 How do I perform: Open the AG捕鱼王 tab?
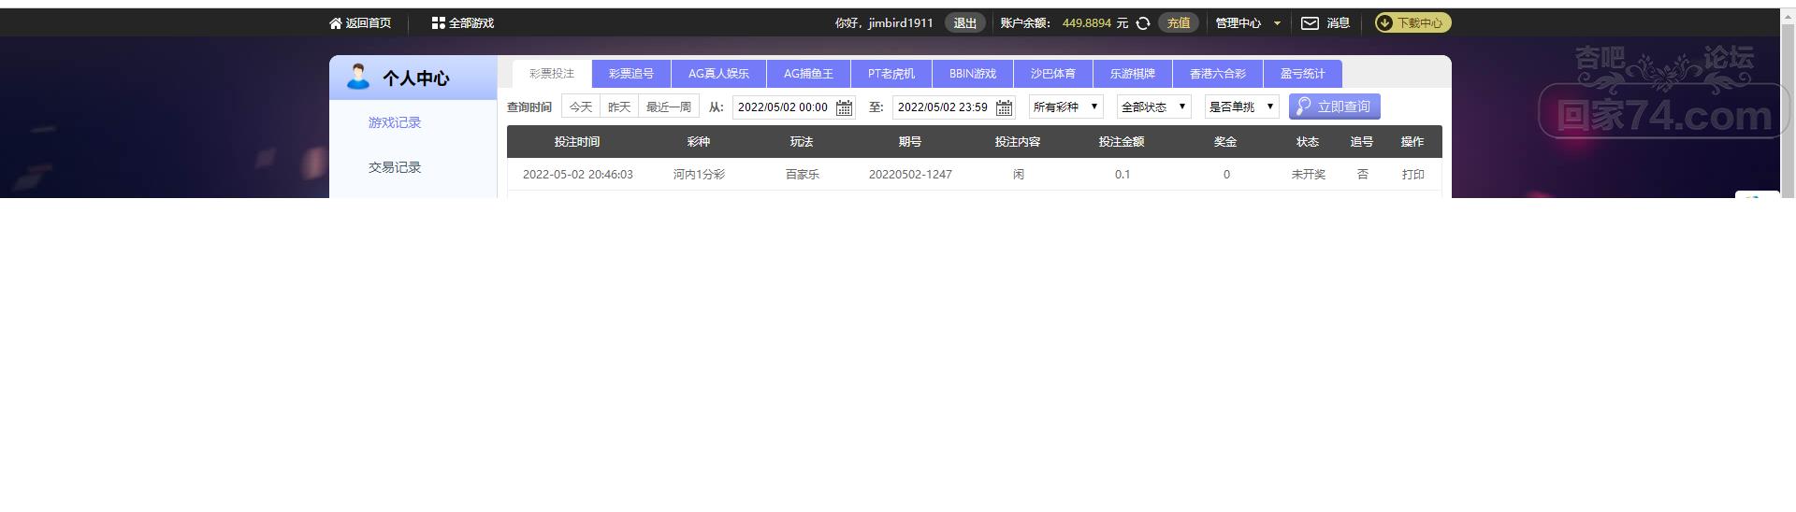click(808, 74)
